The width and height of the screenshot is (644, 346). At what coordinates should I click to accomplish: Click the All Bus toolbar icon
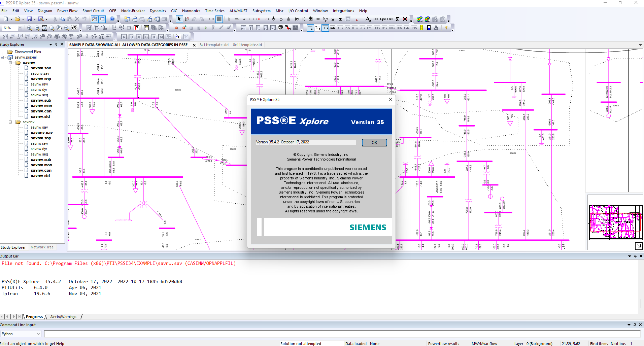pos(89,28)
